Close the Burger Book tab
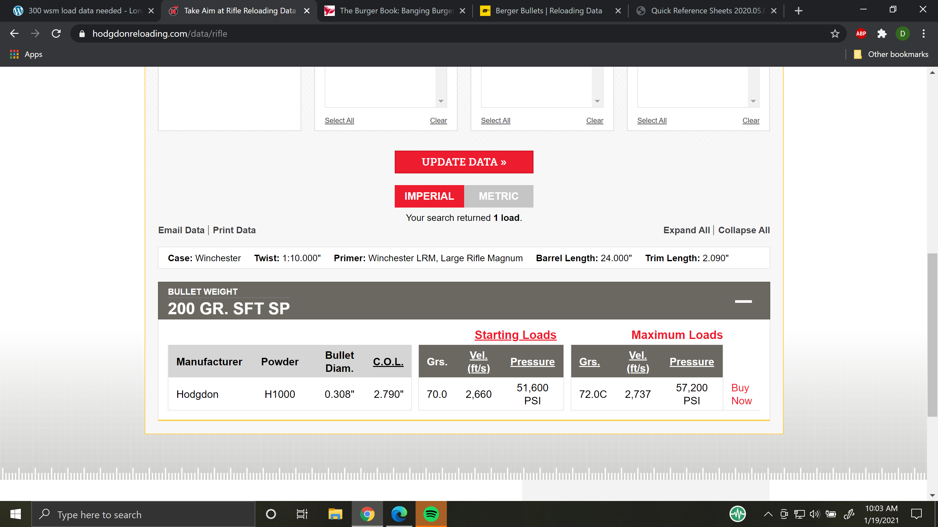The image size is (938, 527). (x=462, y=11)
